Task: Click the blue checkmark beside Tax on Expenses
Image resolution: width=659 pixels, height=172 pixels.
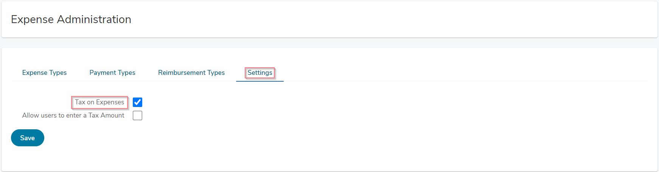Action: click(137, 102)
